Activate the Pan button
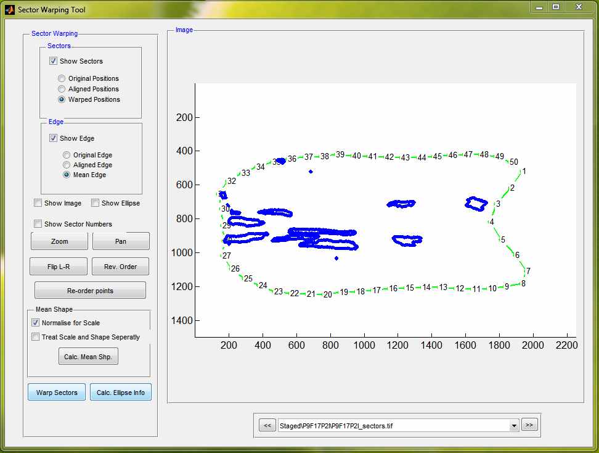This screenshot has width=599, height=453. [121, 241]
